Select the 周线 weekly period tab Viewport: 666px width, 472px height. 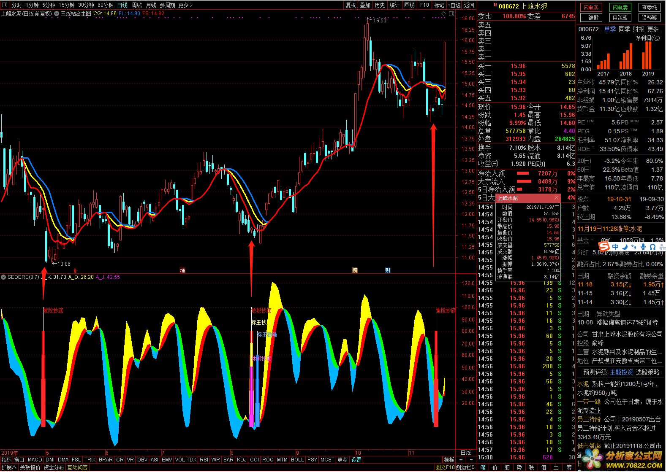[x=137, y=5]
